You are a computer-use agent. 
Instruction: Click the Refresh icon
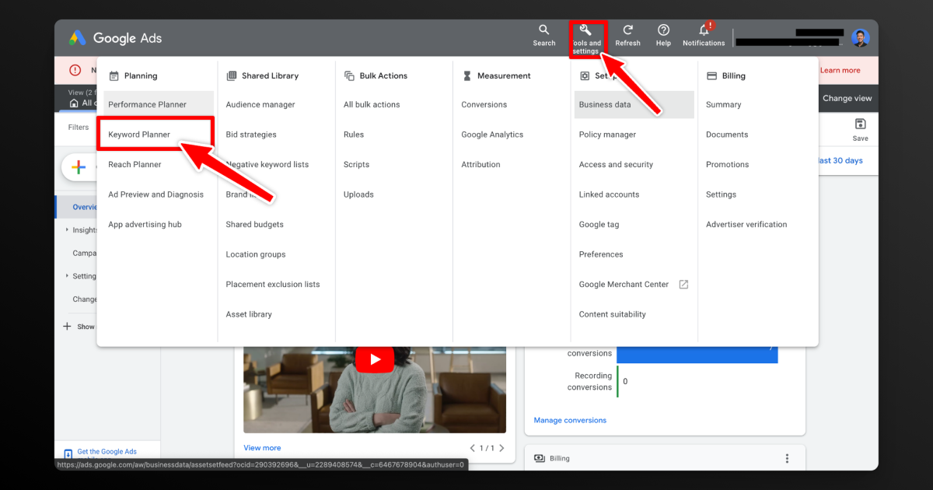point(627,30)
